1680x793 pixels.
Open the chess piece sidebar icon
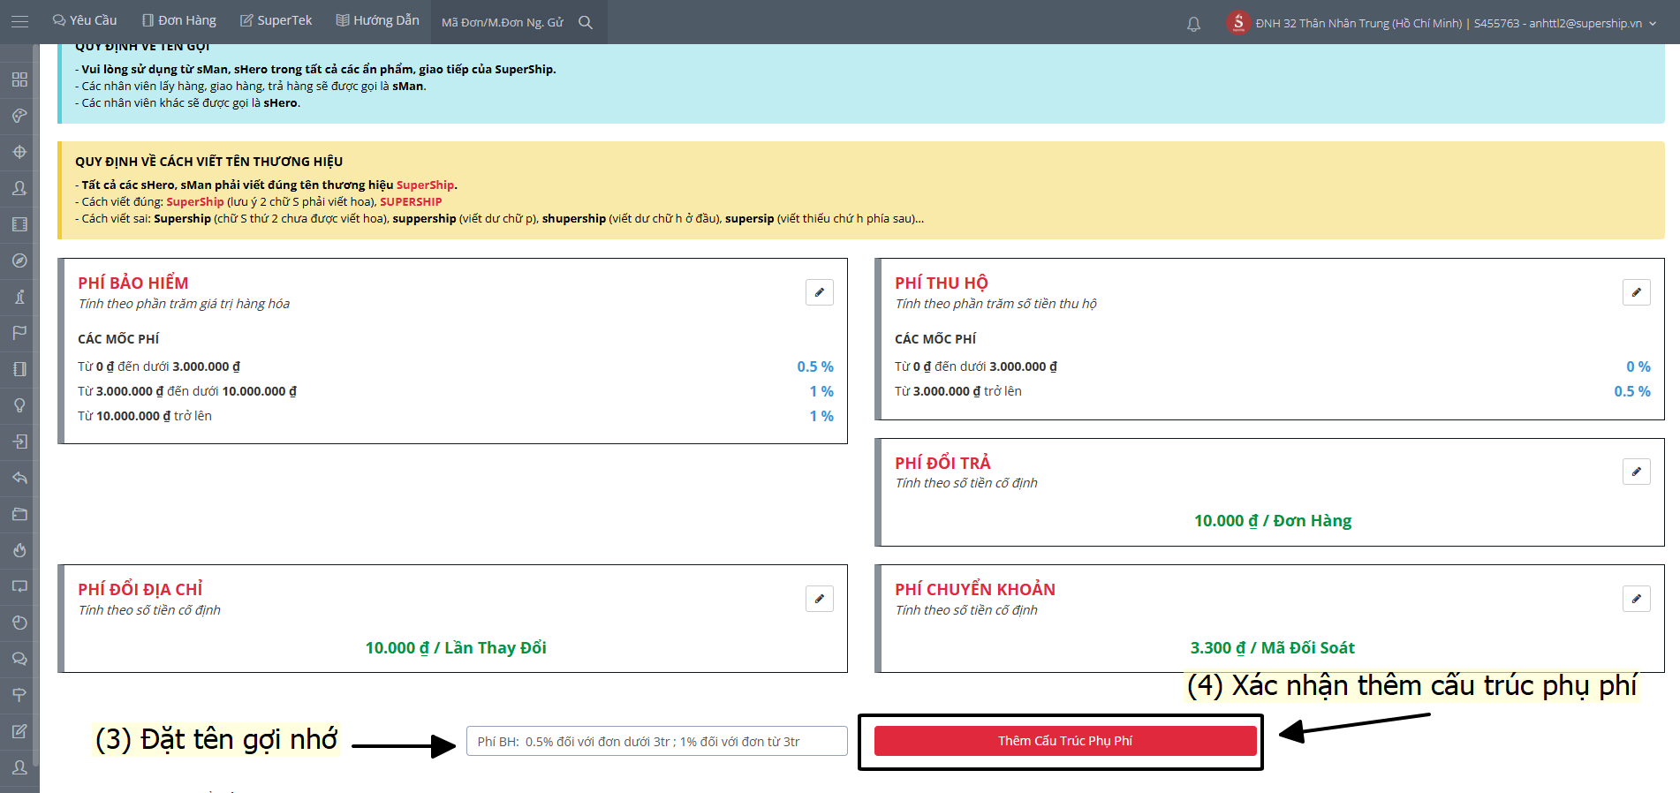click(19, 297)
